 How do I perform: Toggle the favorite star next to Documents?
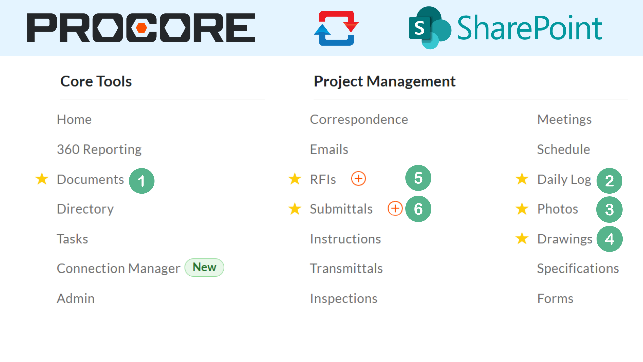(x=42, y=179)
